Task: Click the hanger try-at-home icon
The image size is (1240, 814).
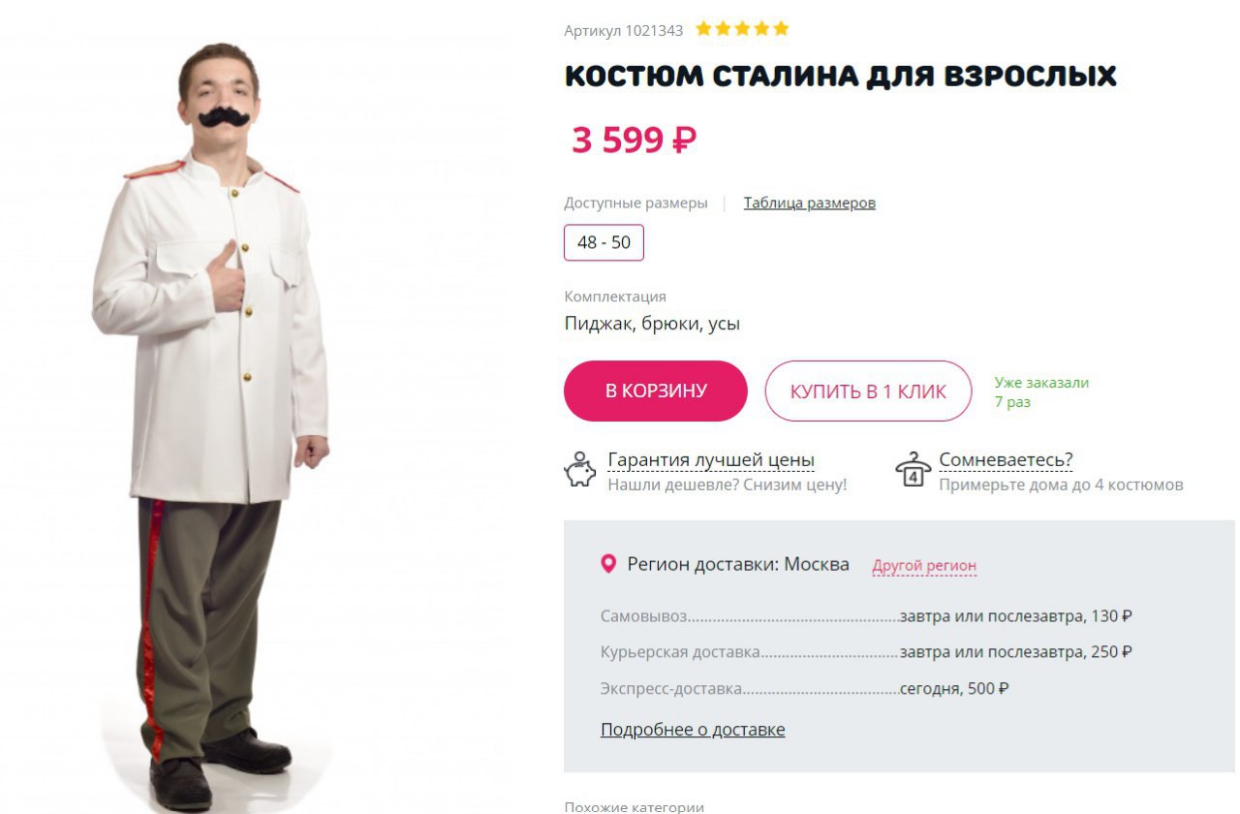Action: [913, 470]
